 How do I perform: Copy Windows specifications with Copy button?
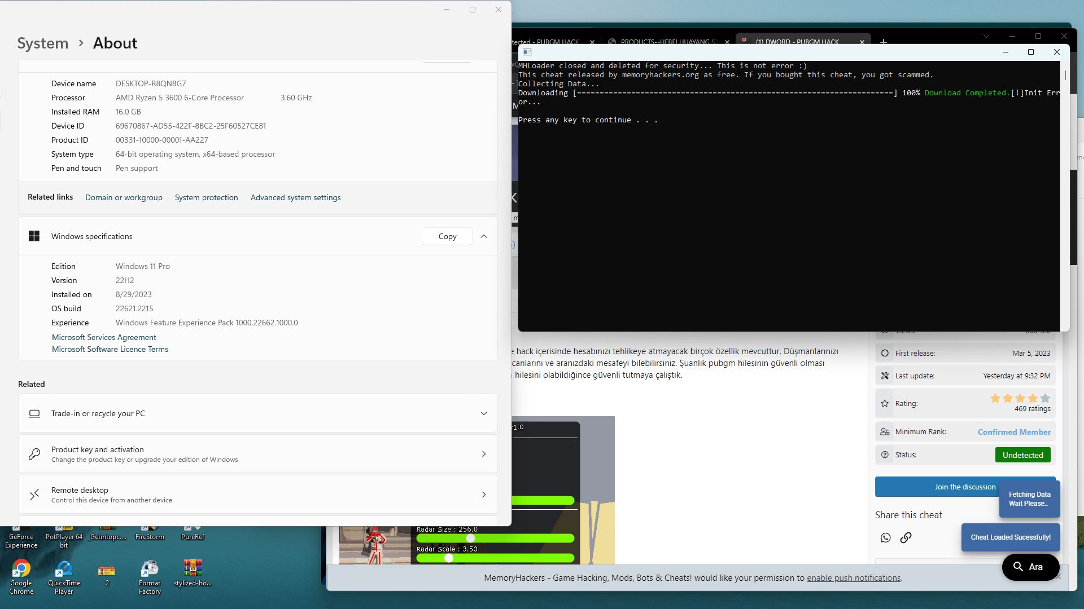point(447,236)
